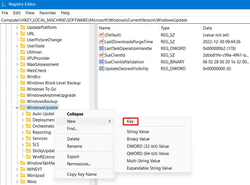The height and width of the screenshot is (185, 250).
Task: Open the Help menu
Action: [x=65, y=13]
